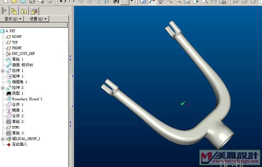Switch to the Favorites tab

click(24, 11)
